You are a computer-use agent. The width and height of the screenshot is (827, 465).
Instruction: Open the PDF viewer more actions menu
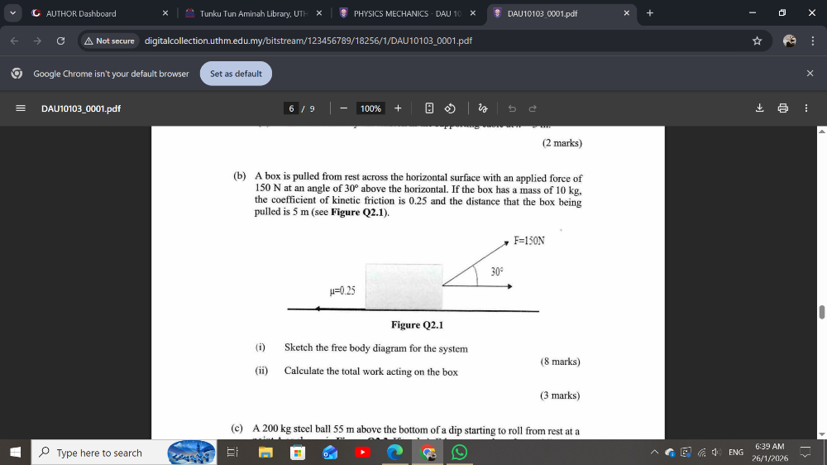[x=806, y=108]
